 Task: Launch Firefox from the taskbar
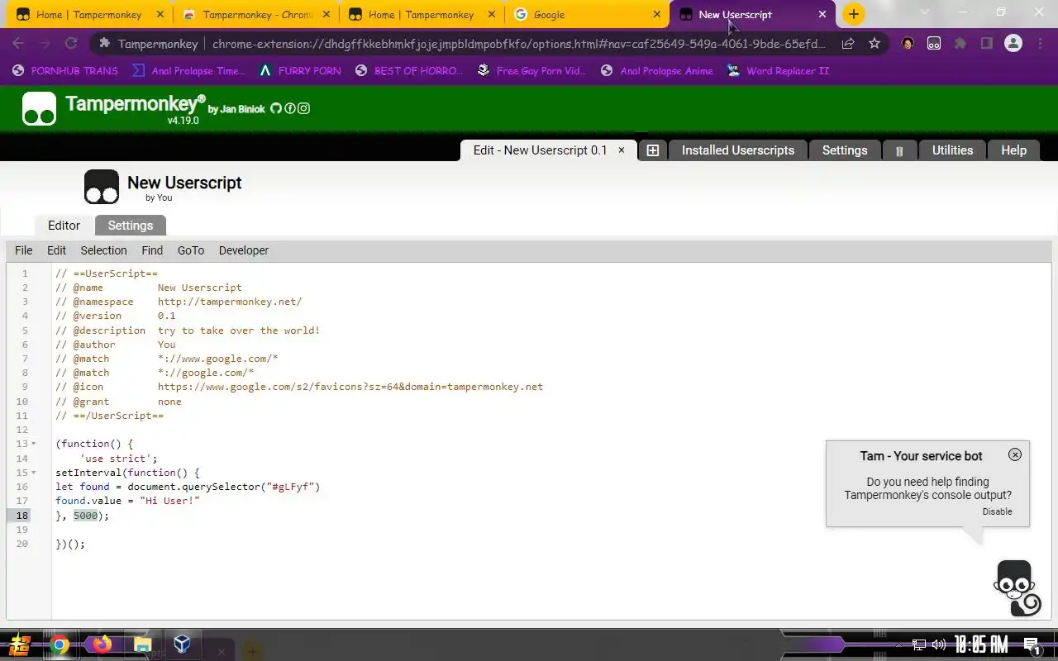pyautogui.click(x=102, y=644)
